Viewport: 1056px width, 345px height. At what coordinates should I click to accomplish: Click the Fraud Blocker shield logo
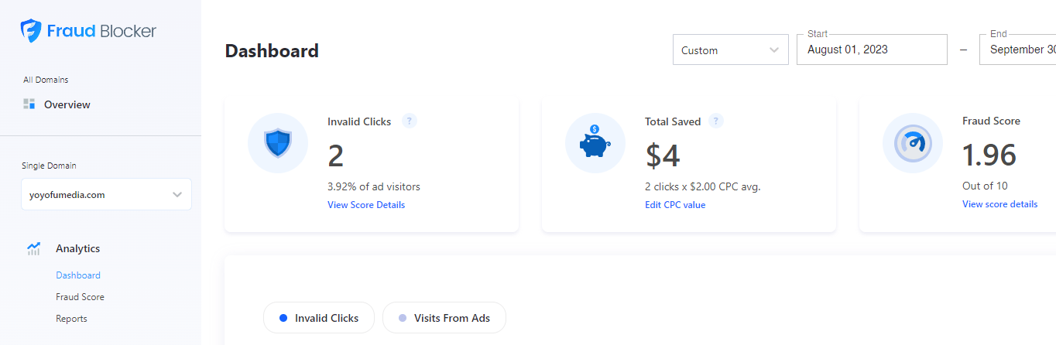(31, 31)
